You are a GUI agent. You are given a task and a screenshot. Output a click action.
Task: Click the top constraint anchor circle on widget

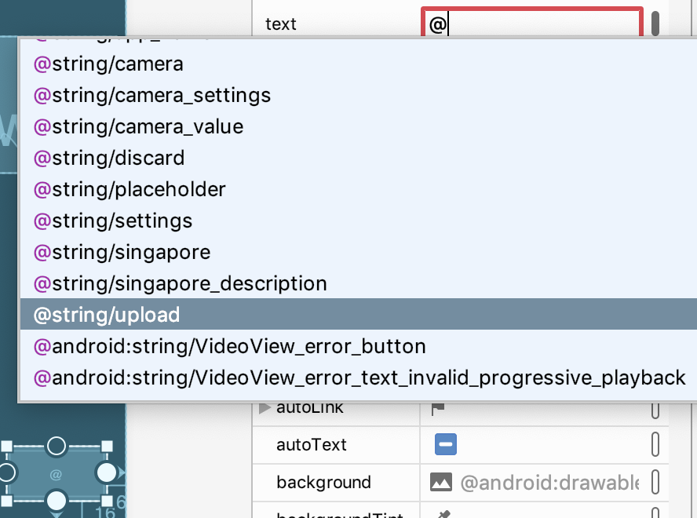tap(56, 446)
